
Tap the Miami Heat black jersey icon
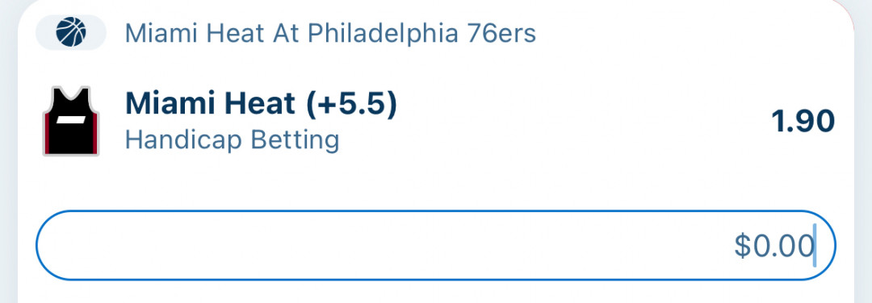pyautogui.click(x=71, y=121)
